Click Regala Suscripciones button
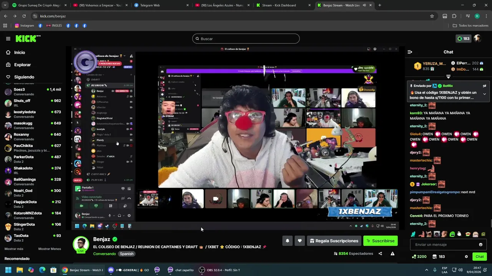This screenshot has height=276, width=492. coord(334,241)
